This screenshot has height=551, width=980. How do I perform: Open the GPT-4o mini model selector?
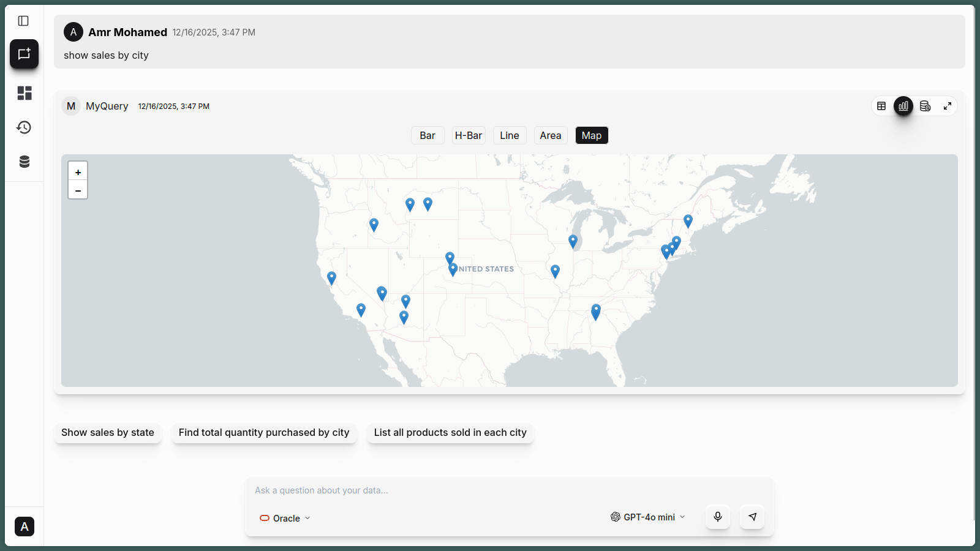click(647, 517)
